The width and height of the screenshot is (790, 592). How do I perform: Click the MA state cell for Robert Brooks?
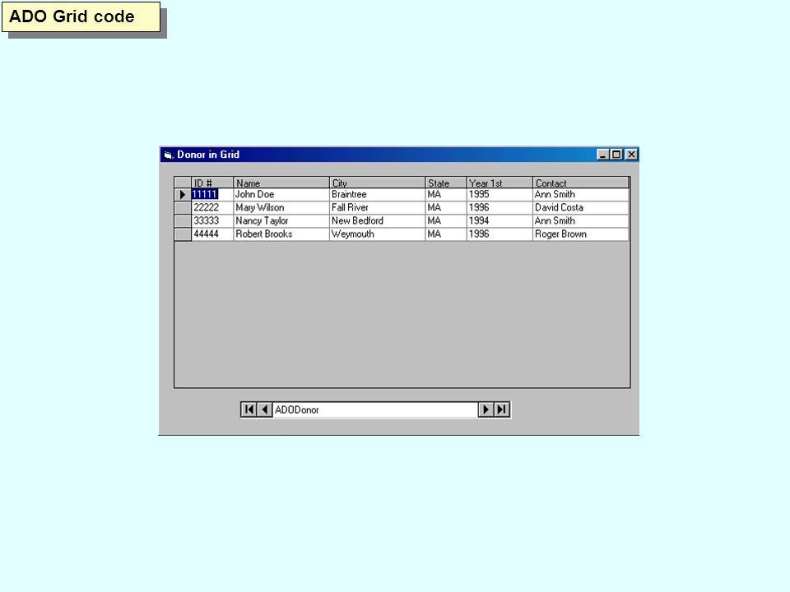(446, 234)
